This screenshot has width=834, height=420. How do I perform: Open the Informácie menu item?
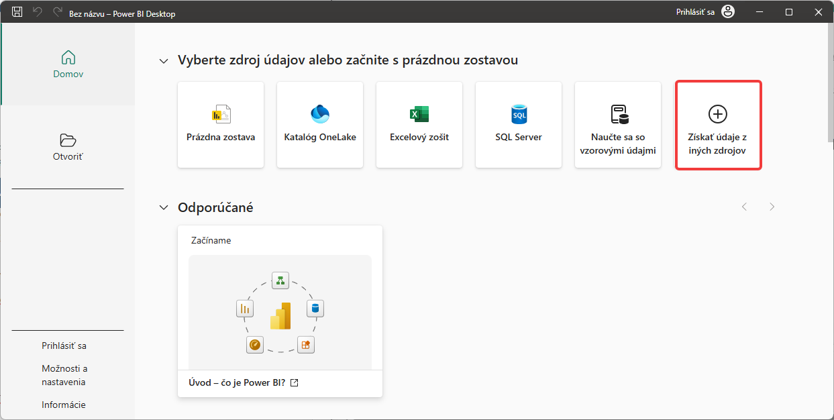point(64,405)
